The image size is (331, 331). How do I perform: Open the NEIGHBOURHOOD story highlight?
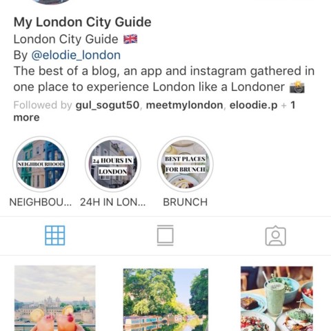tap(41, 164)
